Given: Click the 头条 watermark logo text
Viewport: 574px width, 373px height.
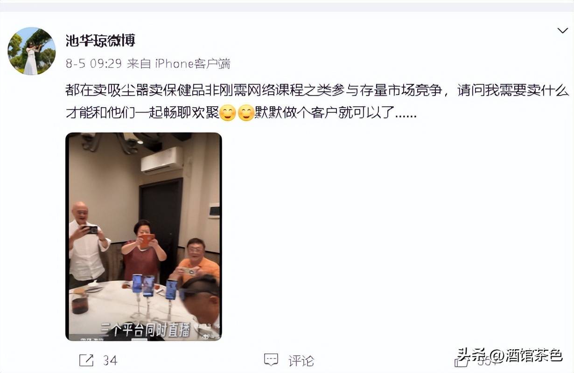Looking at the screenshot, I should (471, 355).
